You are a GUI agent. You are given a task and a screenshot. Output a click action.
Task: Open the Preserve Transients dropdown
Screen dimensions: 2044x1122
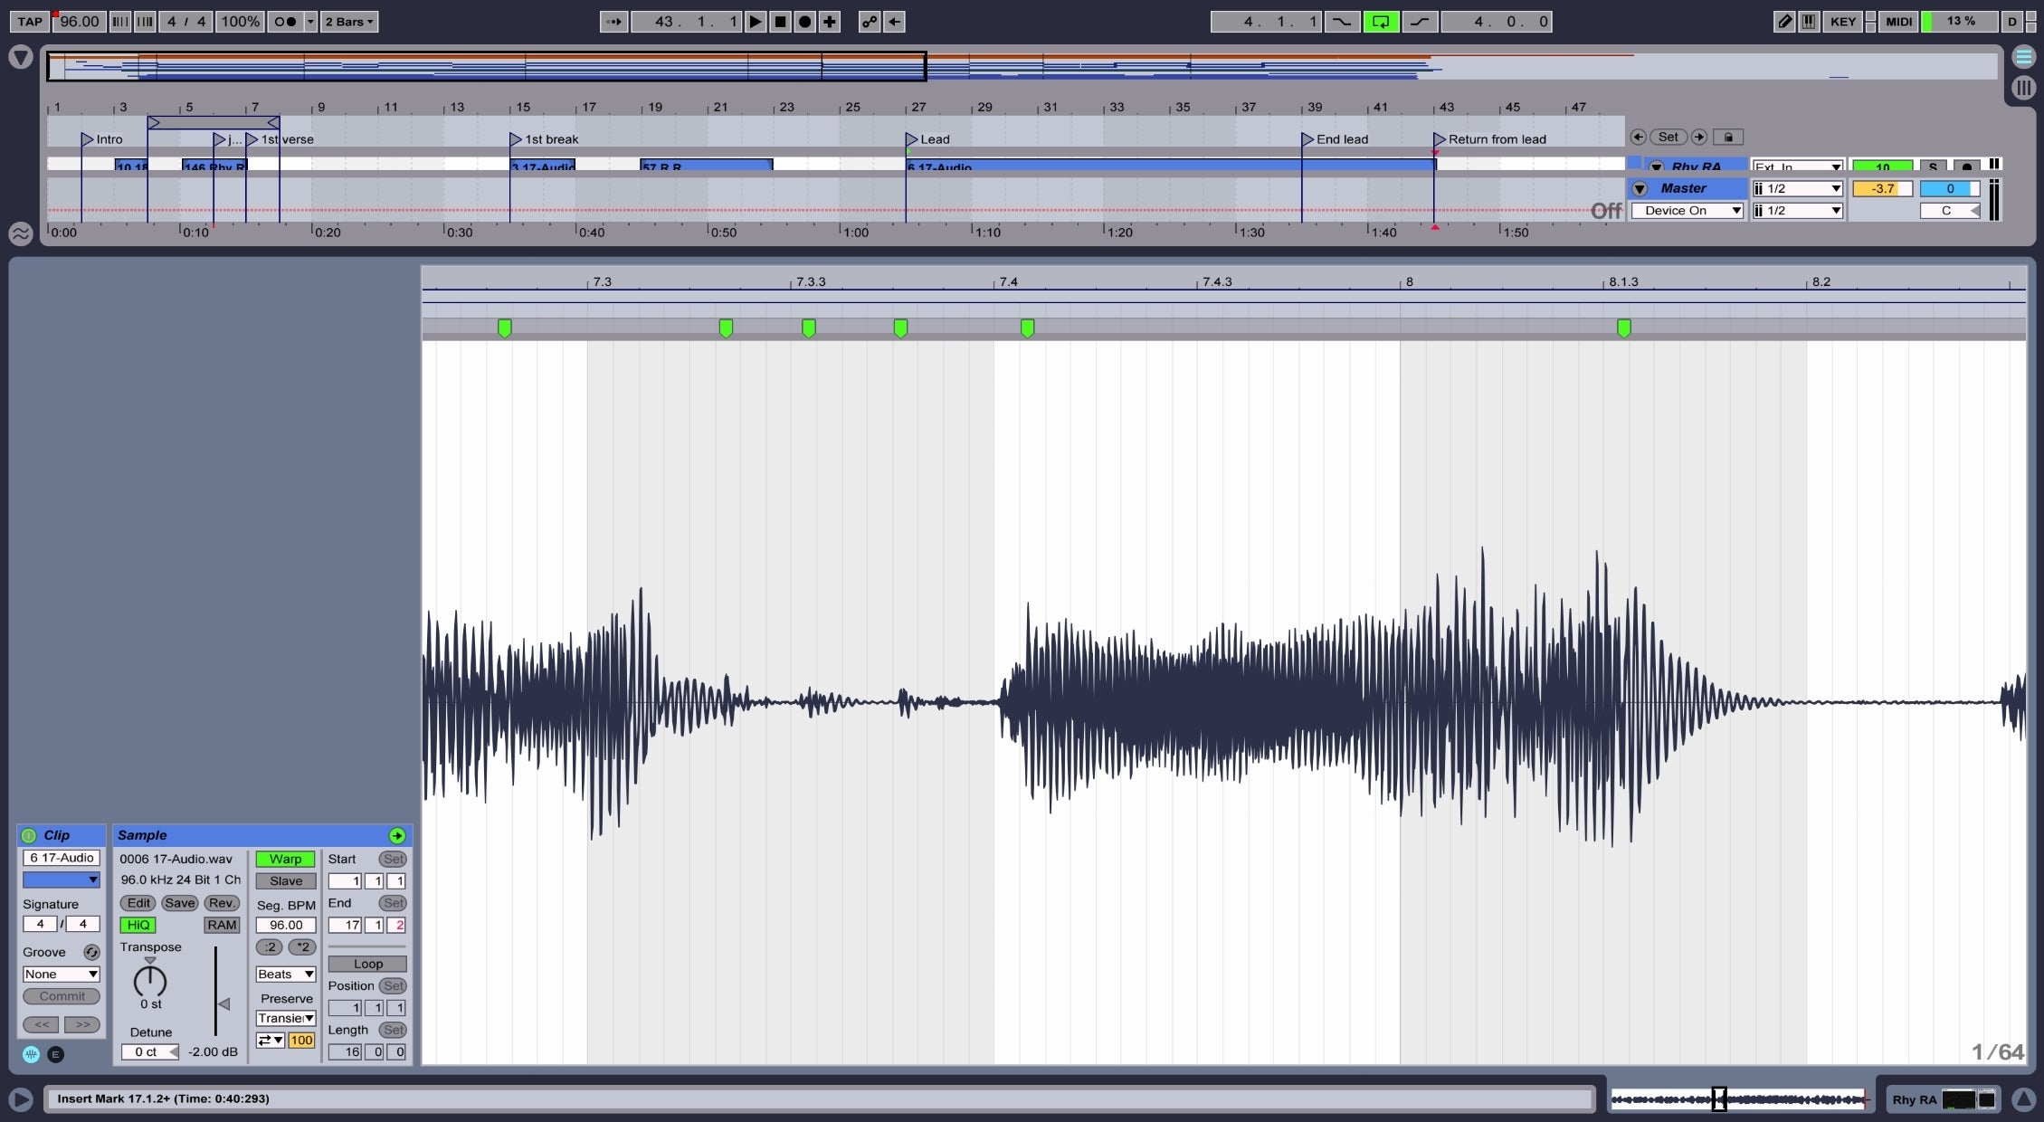285,1019
